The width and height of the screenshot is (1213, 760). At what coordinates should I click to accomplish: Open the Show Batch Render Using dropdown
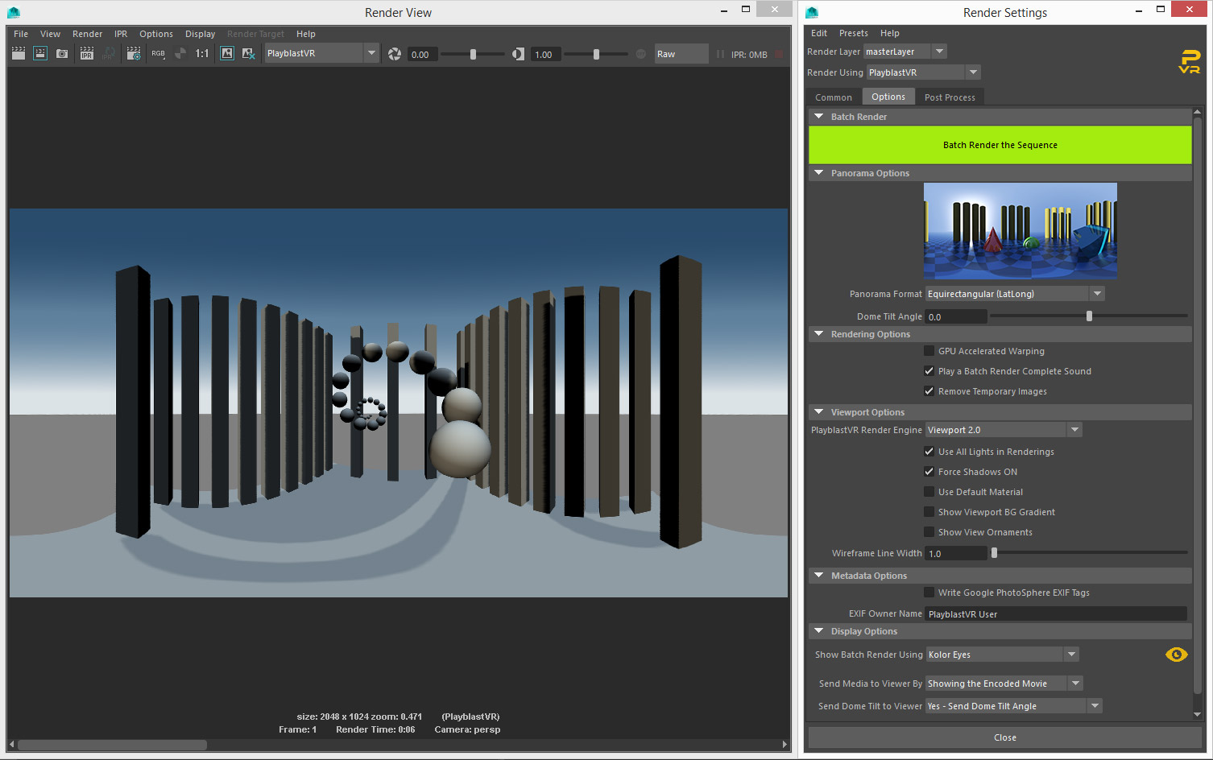point(1003,655)
